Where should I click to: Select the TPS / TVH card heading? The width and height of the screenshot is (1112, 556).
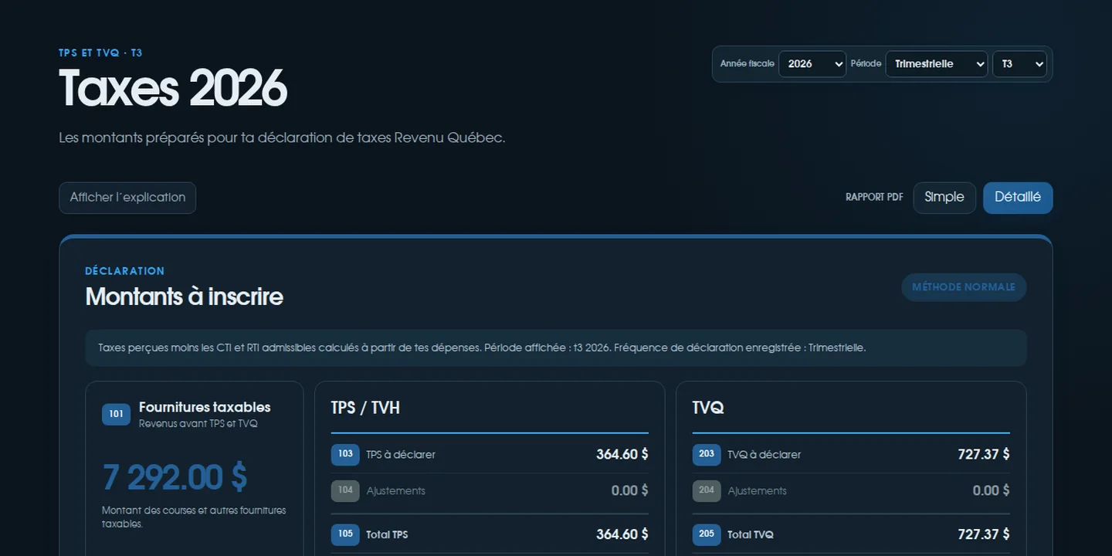365,408
